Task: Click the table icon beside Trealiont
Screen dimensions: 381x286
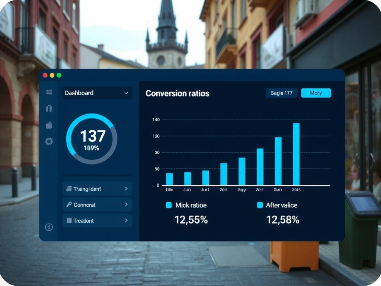Action: pos(69,220)
